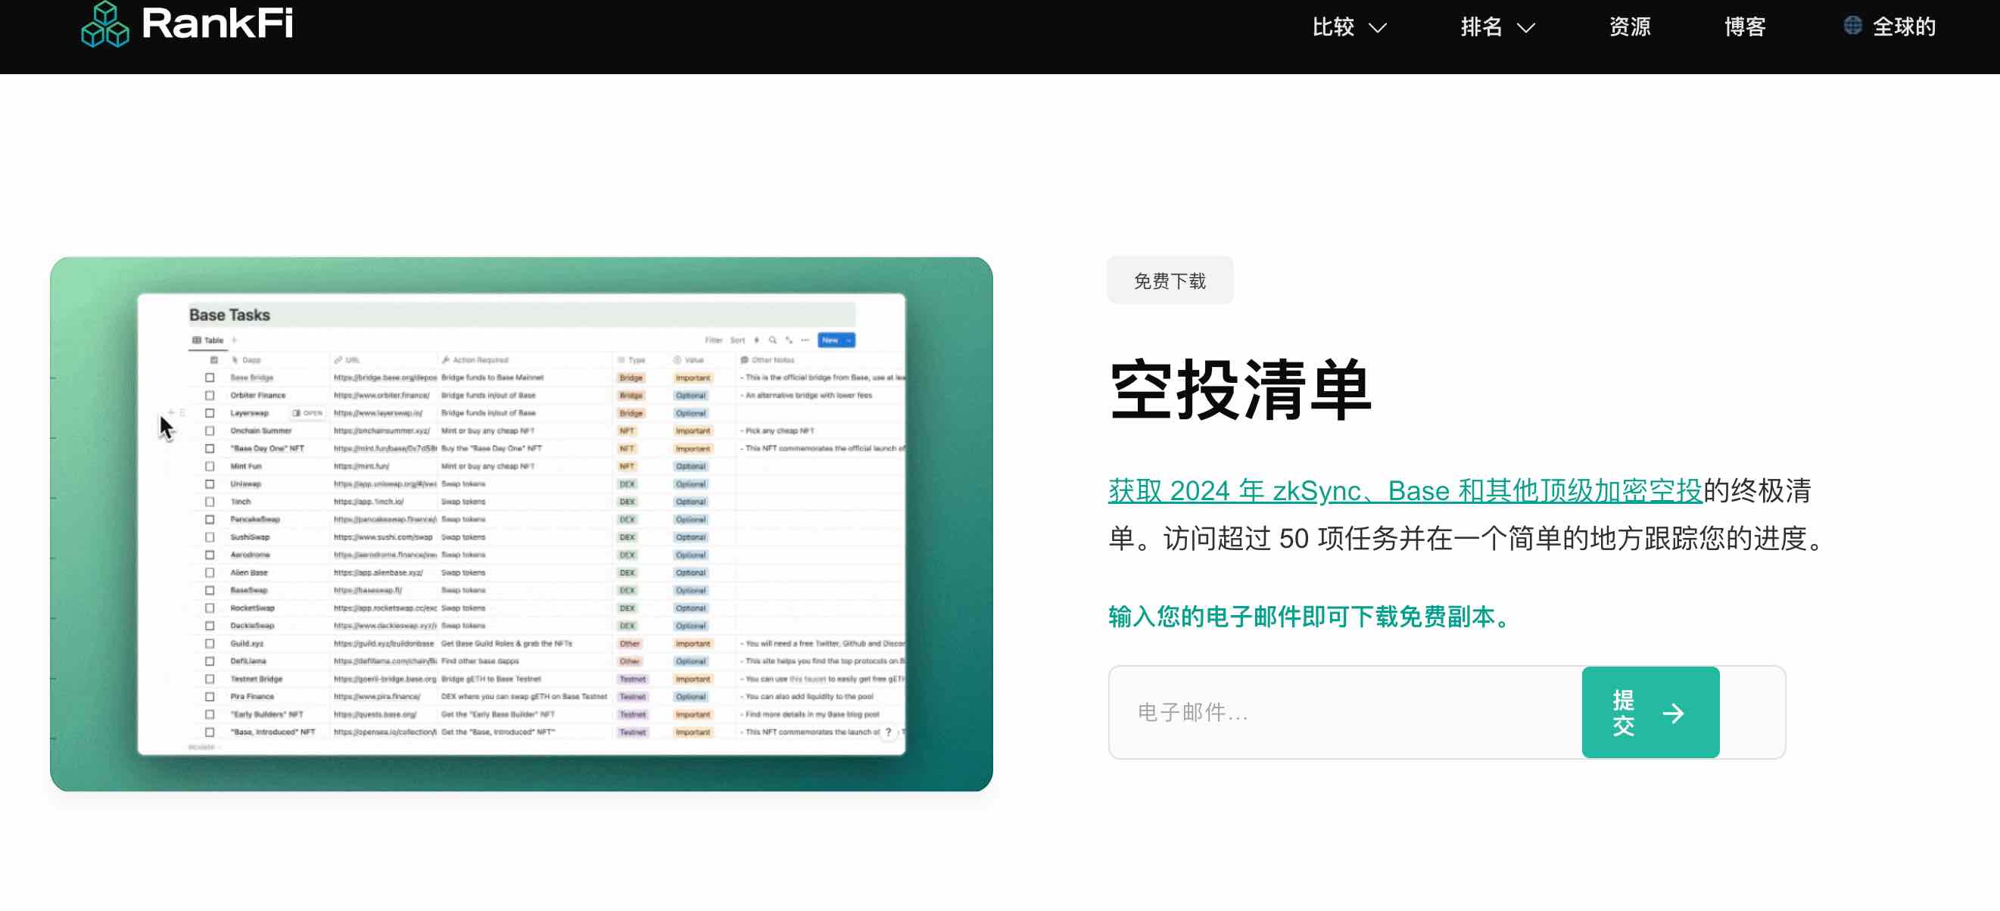2000x911 pixels.
Task: Go to the 博客 page
Action: click(x=1745, y=27)
